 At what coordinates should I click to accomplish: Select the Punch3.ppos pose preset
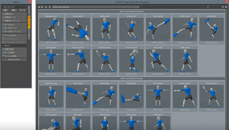click(x=51, y=122)
